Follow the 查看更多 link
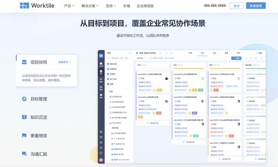 tap(65, 62)
